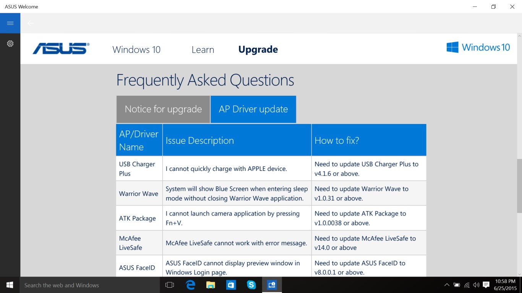
Task: Click the ASUS logo
Action: point(61,48)
